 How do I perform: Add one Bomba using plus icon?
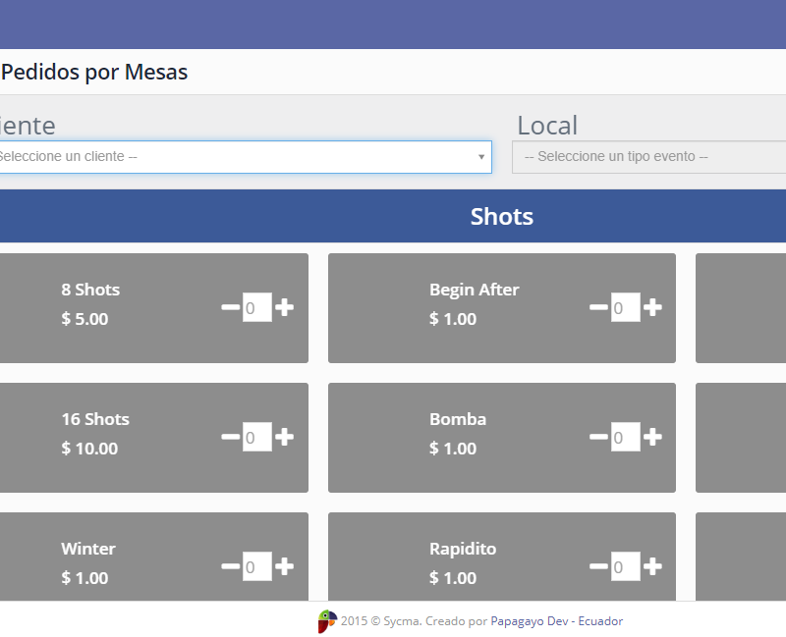[652, 437]
